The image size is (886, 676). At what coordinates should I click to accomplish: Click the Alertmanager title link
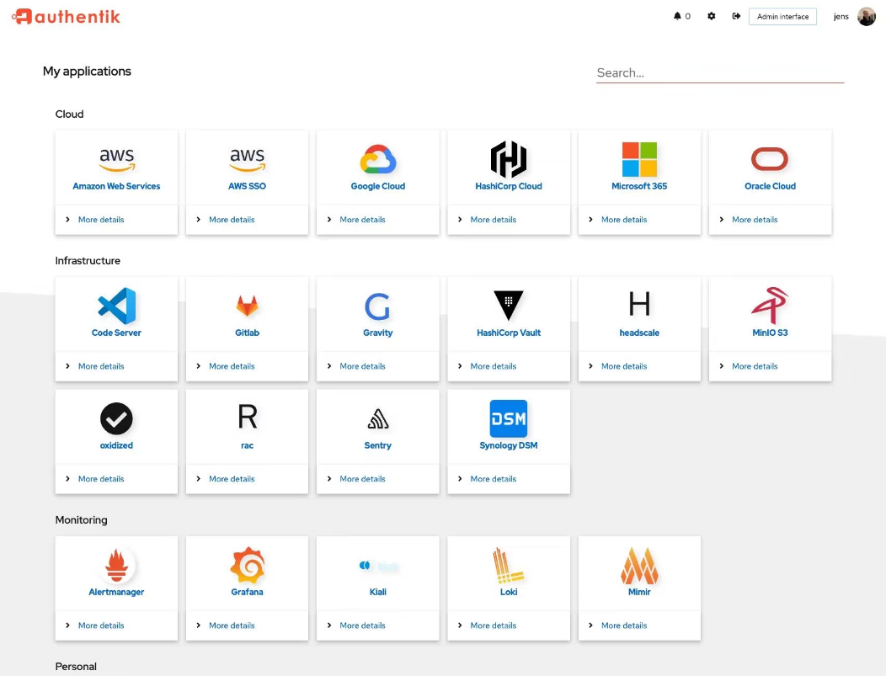point(116,592)
